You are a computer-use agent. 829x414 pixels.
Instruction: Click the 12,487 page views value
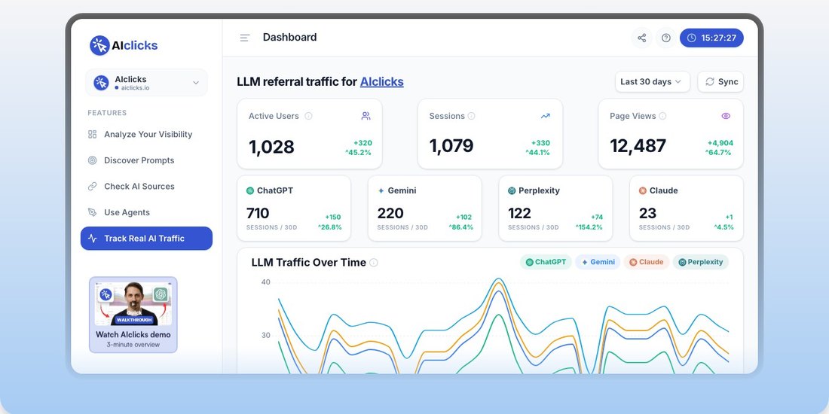(x=638, y=146)
